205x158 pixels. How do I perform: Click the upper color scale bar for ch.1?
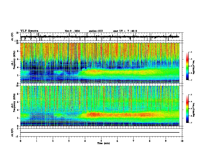tap(187, 66)
